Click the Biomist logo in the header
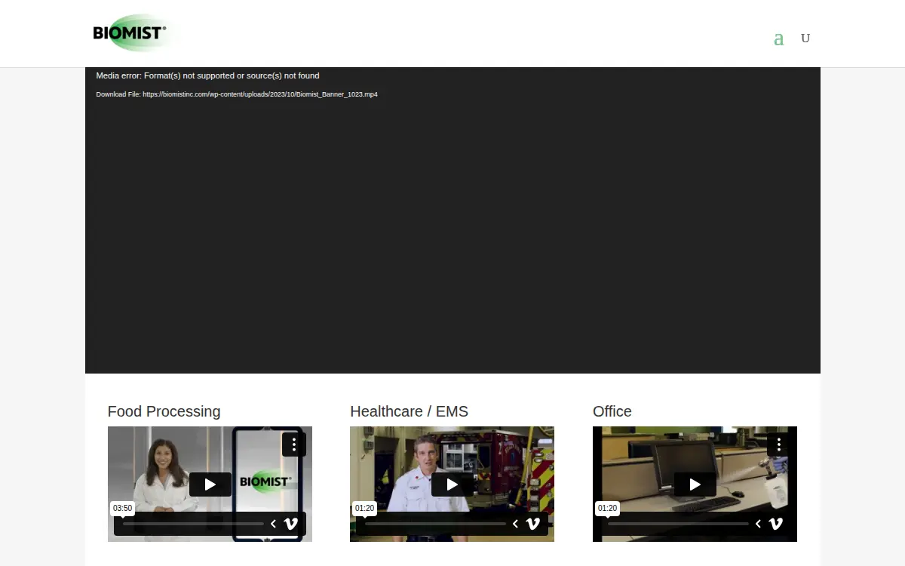 tap(133, 33)
